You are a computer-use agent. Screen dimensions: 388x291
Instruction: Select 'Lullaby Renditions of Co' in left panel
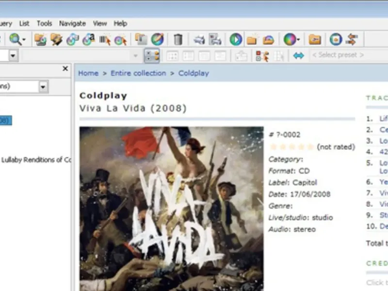point(36,160)
